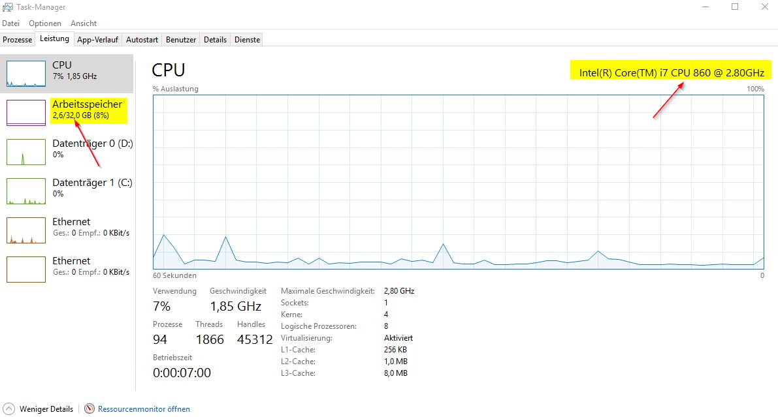Image resolution: width=778 pixels, height=417 pixels.
Task: Click the L2-Cache value 1,0 MB
Action: (x=395, y=362)
